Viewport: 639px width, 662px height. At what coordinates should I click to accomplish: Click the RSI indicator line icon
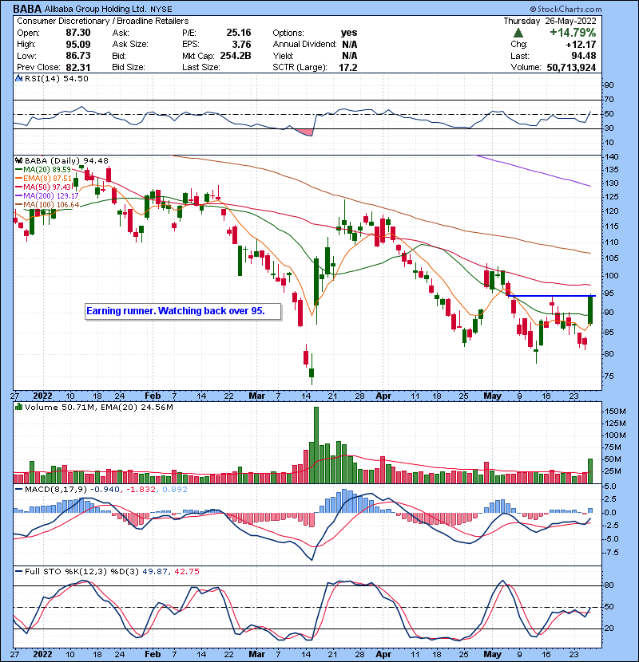click(x=18, y=78)
